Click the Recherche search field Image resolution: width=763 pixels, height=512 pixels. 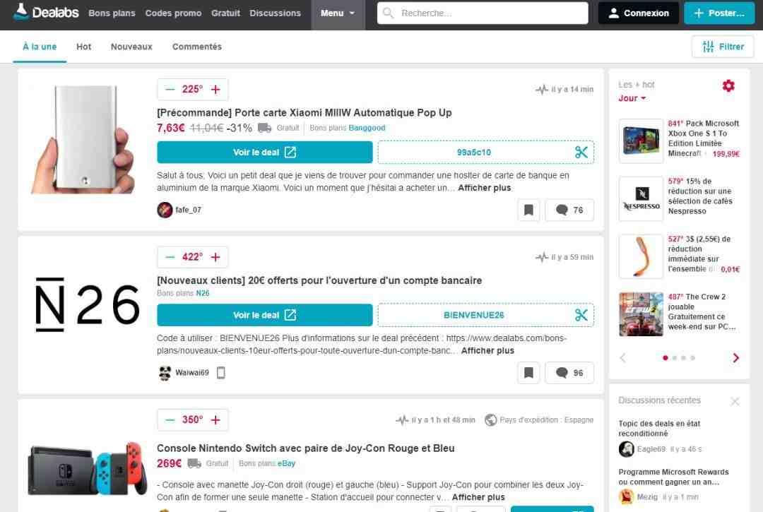pos(487,13)
